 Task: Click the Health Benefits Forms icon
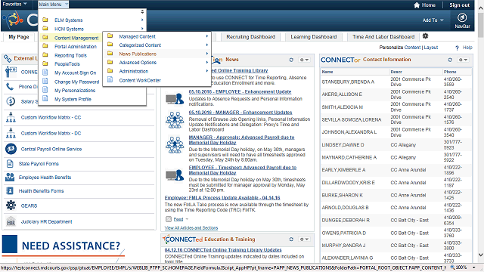point(10,191)
